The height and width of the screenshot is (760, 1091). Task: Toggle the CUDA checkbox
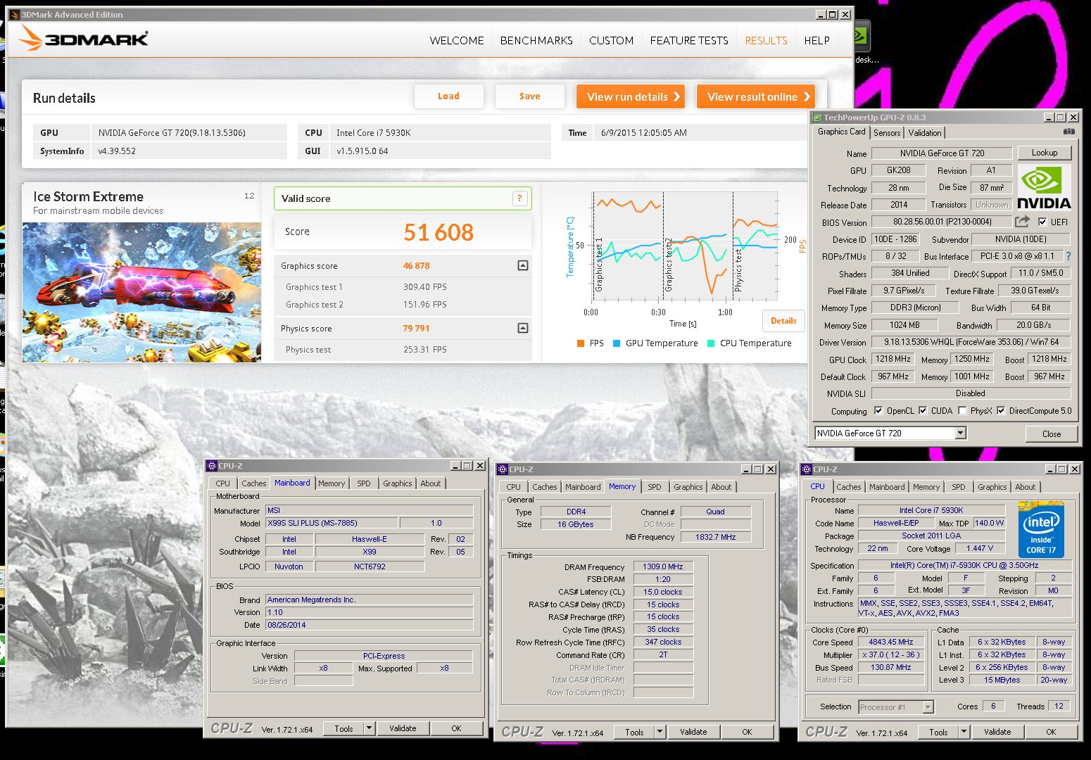click(x=923, y=411)
